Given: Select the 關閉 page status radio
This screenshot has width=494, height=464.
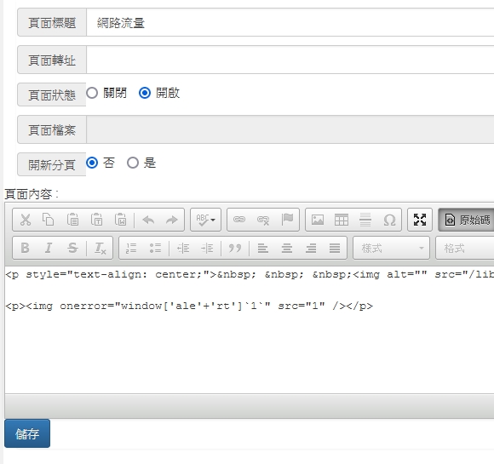Looking at the screenshot, I should 92,93.
